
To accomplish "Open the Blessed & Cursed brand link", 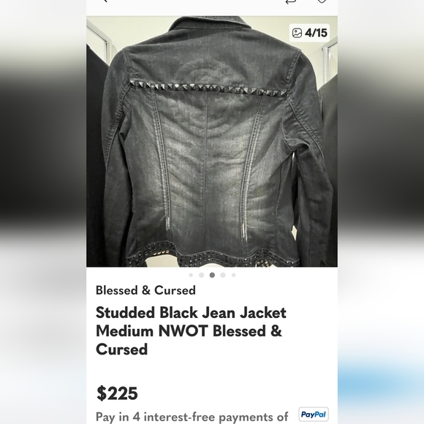I will pyautogui.click(x=145, y=290).
